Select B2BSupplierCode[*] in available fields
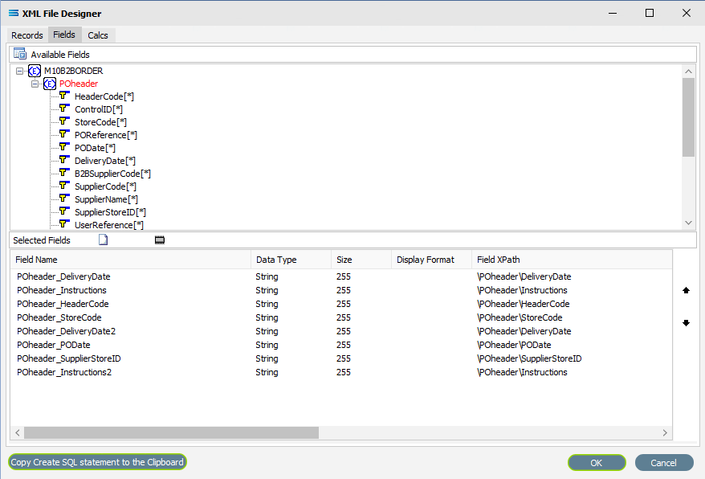 (112, 174)
